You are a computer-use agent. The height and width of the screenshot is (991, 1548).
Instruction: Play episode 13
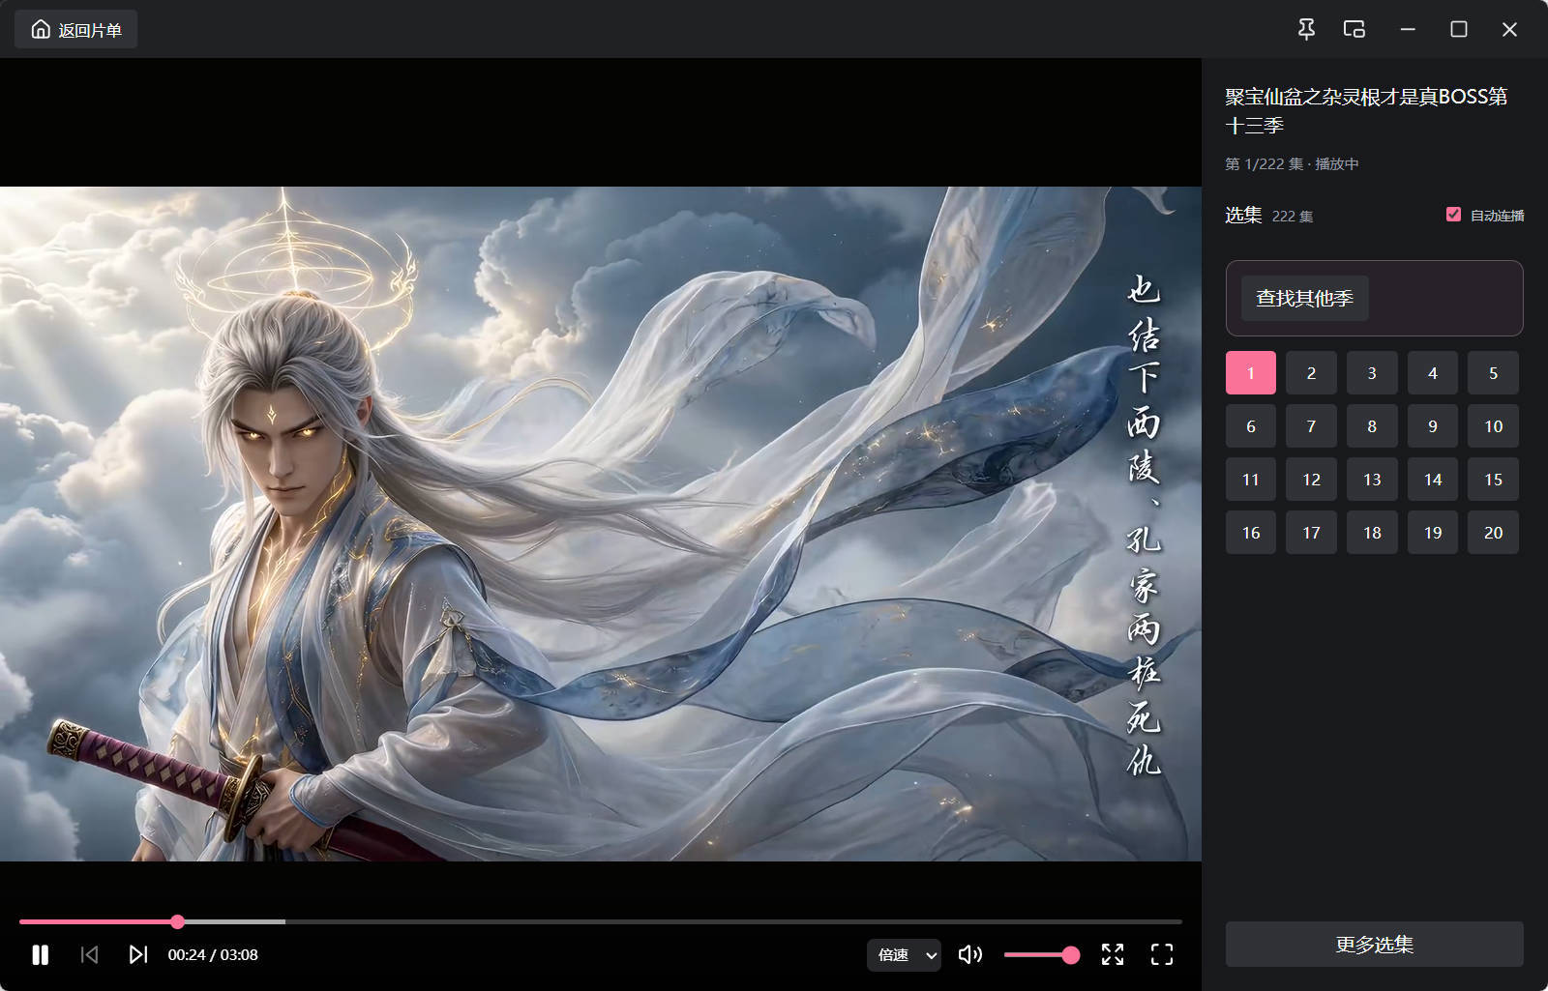[1372, 480]
